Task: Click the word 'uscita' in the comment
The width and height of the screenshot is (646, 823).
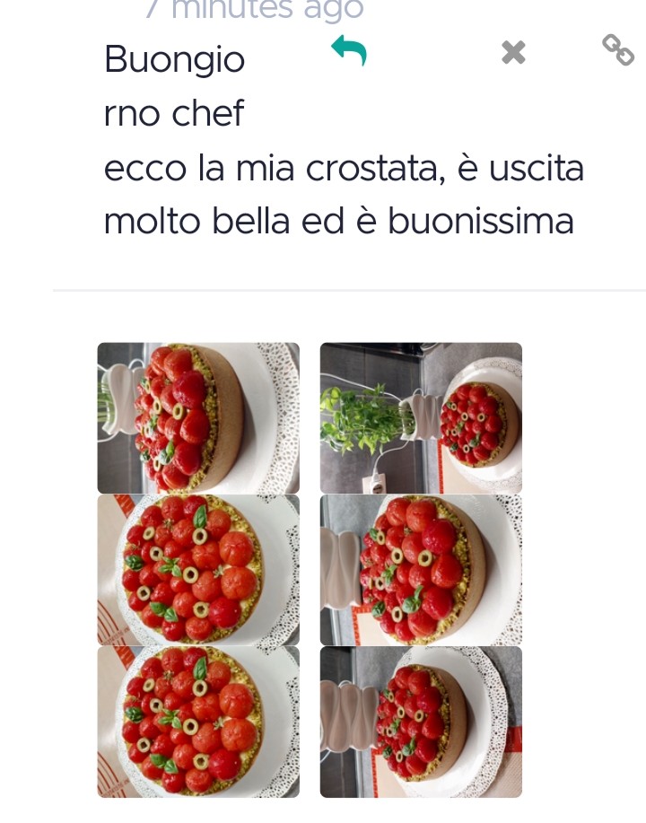Action: tap(537, 169)
